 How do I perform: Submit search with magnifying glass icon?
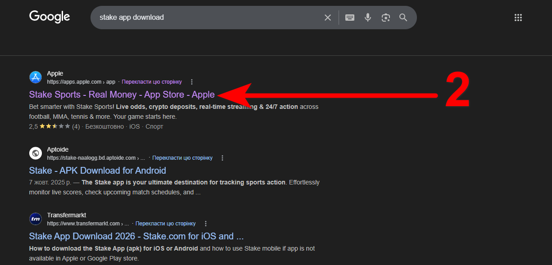403,18
